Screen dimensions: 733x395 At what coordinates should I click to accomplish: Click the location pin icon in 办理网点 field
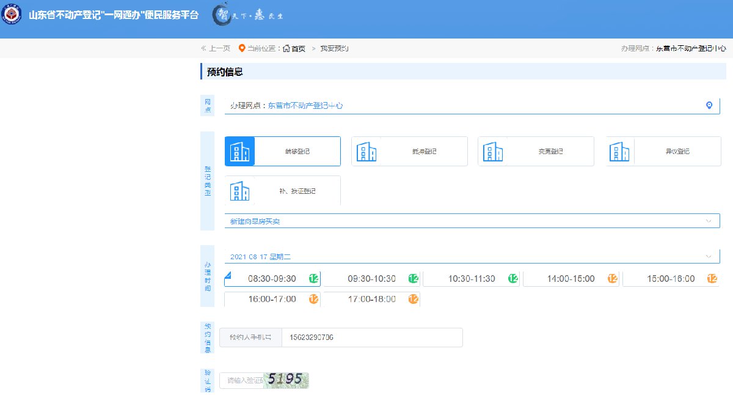[709, 105]
